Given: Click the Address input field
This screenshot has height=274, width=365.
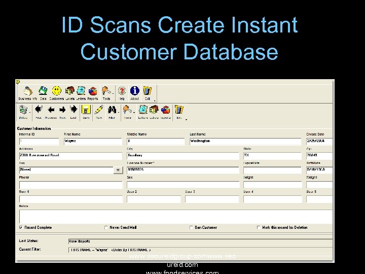Looking at the screenshot, I should click(70, 156).
